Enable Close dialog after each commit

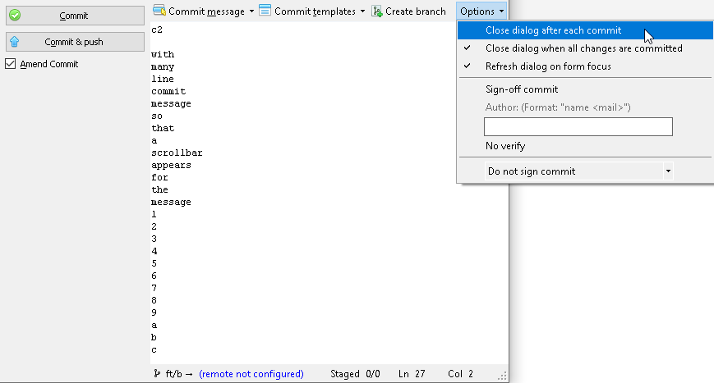coord(585,30)
